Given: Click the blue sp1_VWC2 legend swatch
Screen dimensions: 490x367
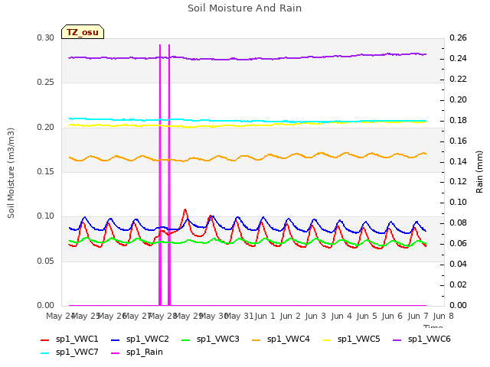Looking at the screenshot, I should coord(116,340).
